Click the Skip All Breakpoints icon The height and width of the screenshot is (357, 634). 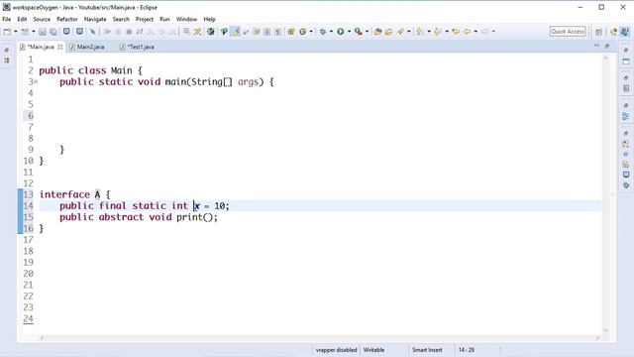[x=92, y=32]
